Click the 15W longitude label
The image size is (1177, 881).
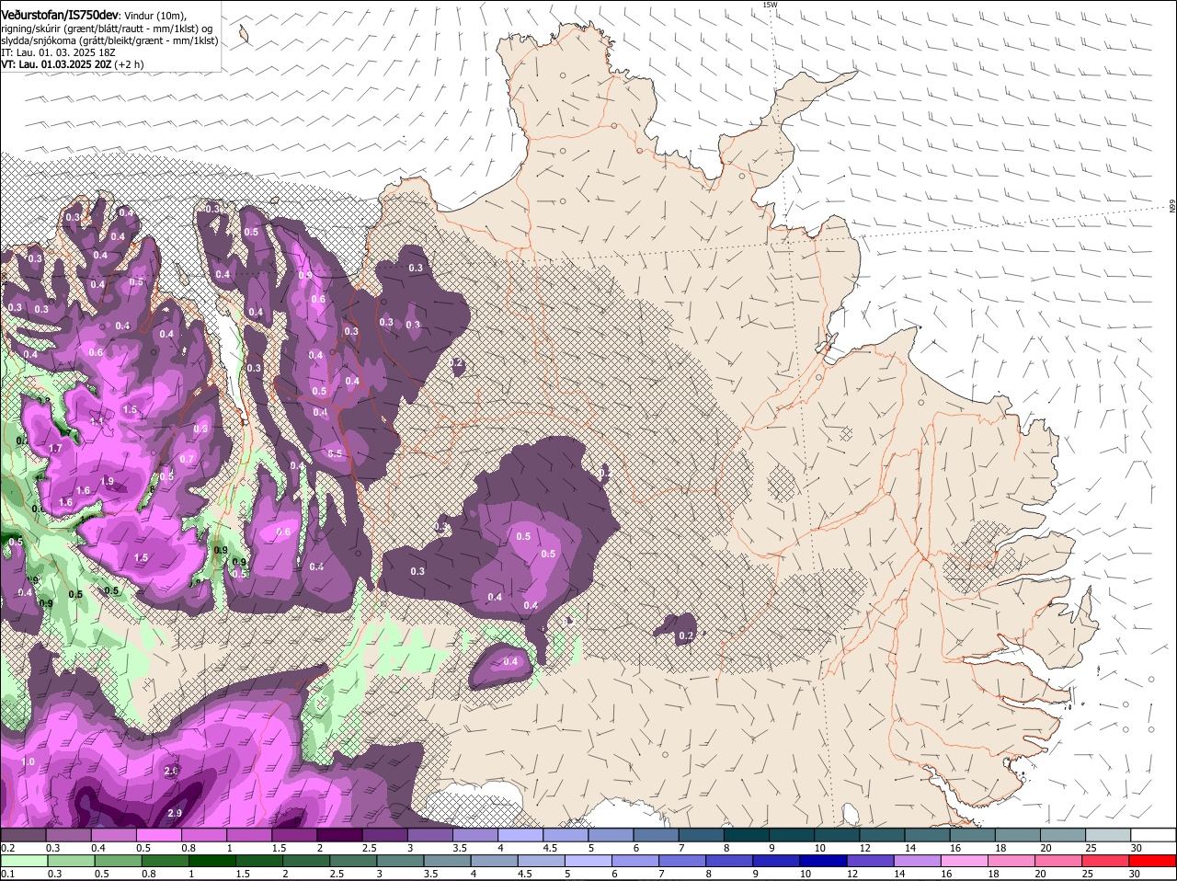tap(770, 5)
